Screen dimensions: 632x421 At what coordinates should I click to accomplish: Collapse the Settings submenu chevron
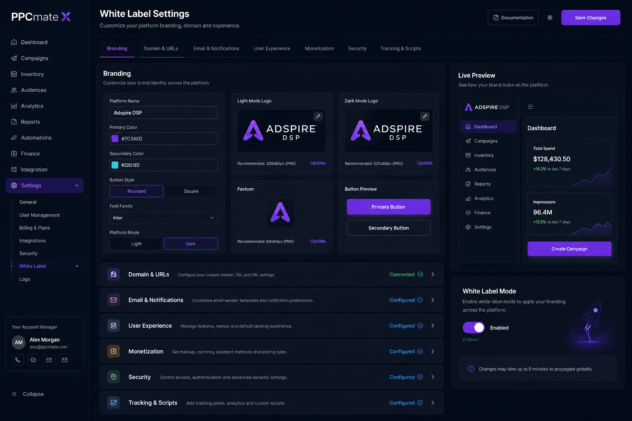pyautogui.click(x=77, y=185)
